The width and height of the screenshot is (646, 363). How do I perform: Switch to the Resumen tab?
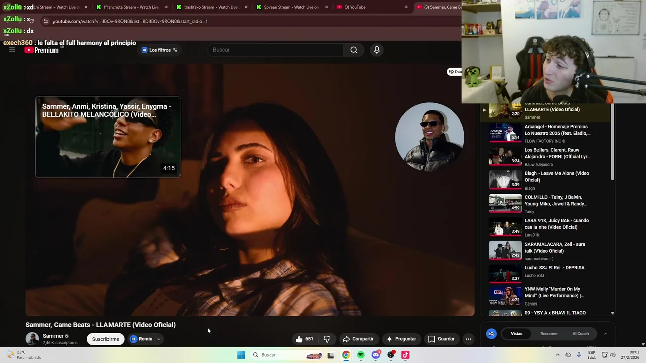pyautogui.click(x=549, y=334)
